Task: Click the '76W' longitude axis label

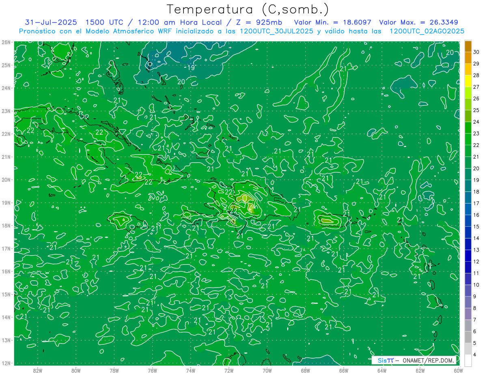Action: [x=152, y=370]
